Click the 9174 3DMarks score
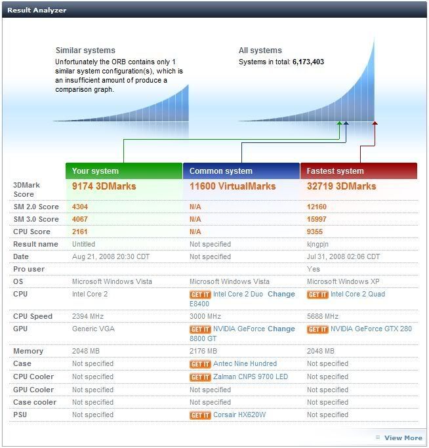Screen dimensions: 429x448 click(104, 186)
